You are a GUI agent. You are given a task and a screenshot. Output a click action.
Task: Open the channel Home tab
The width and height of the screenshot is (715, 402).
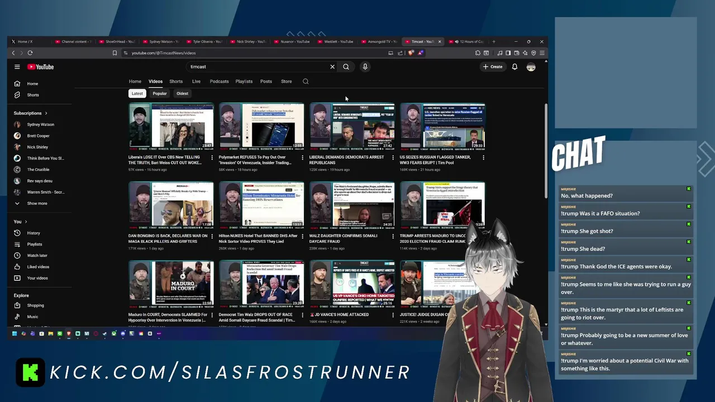click(135, 82)
